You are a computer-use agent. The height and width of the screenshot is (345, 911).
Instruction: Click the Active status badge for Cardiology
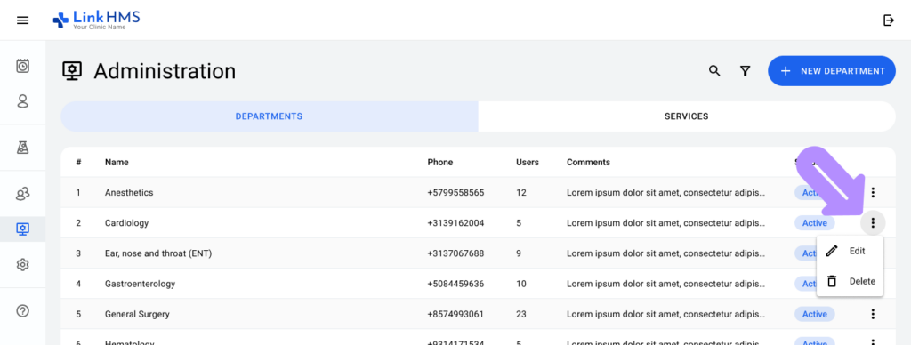(x=815, y=222)
